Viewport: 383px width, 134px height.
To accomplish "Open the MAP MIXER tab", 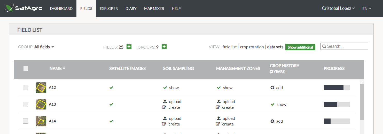I will [154, 9].
